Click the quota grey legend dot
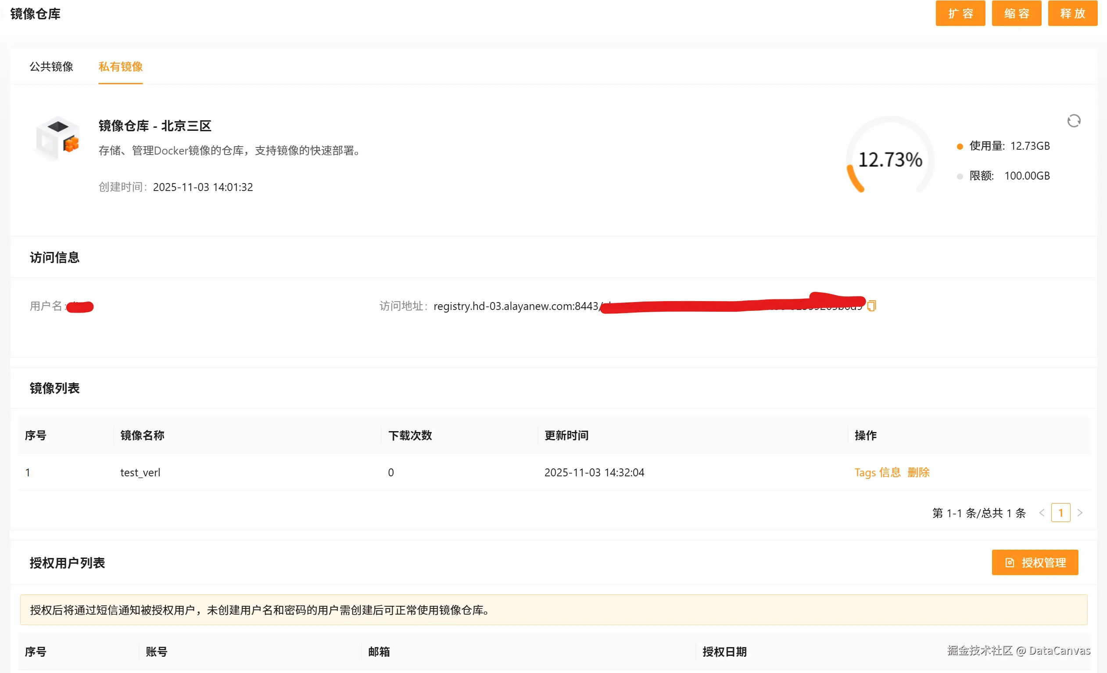1107x673 pixels. (x=960, y=176)
